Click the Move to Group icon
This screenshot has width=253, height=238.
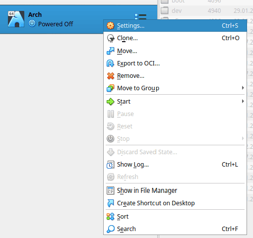110,88
